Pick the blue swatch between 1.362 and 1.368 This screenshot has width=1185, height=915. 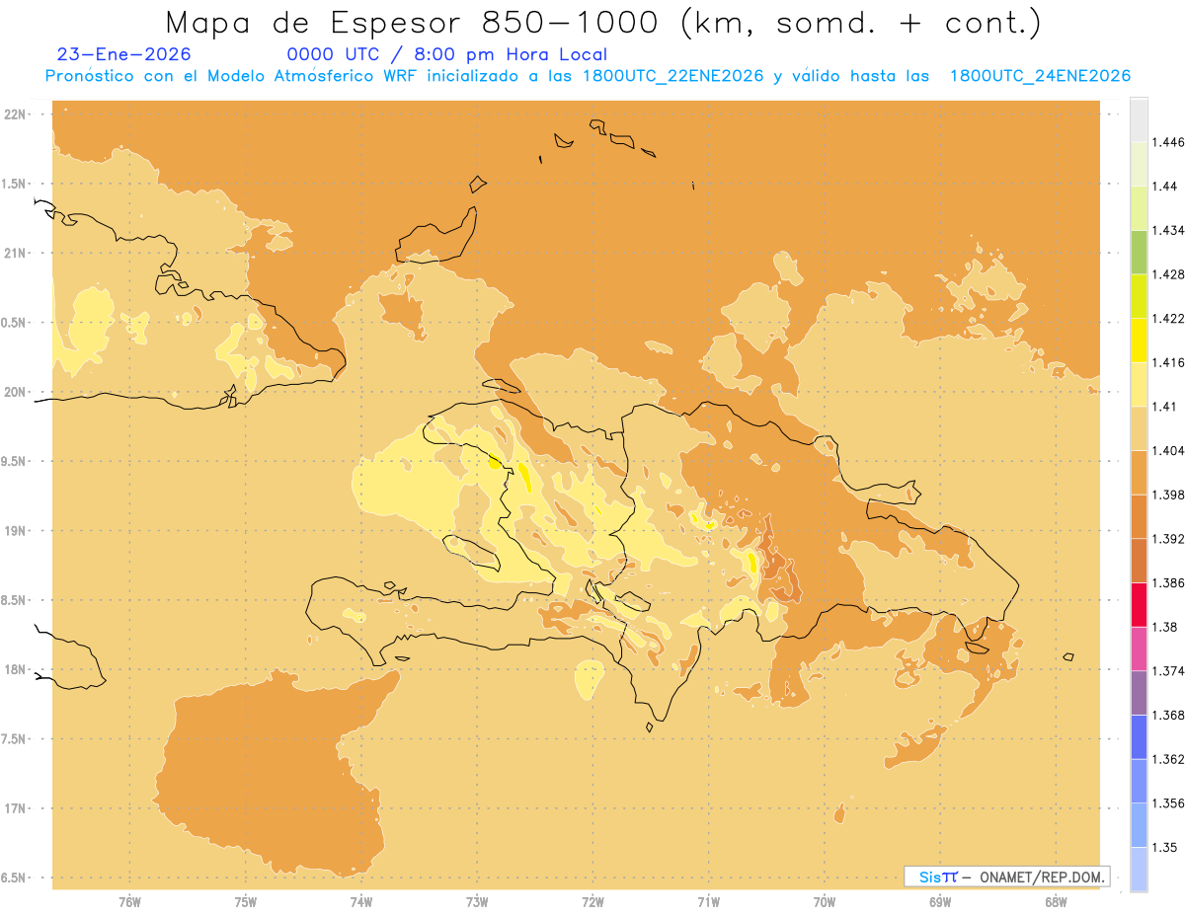[1139, 736]
